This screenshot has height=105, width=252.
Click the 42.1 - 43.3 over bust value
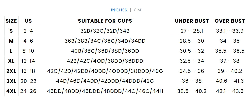pos(230,91)
